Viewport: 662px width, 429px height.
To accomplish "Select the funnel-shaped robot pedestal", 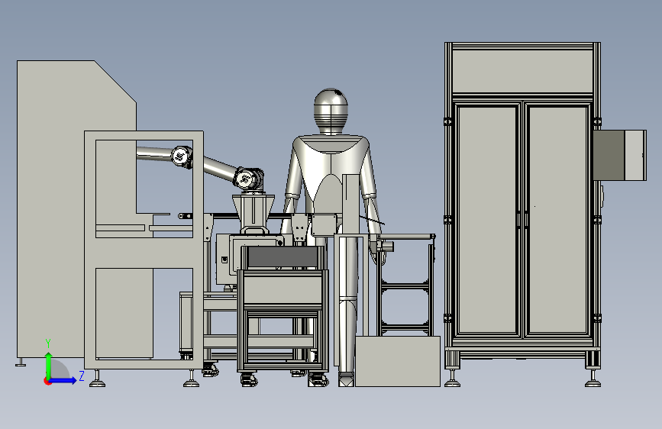I will coord(253,213).
